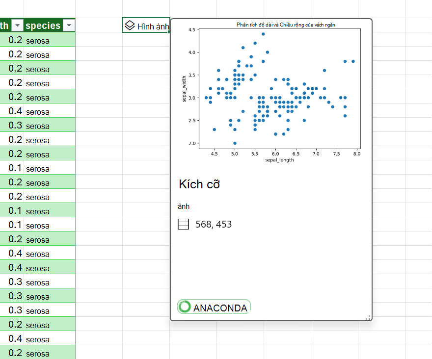Open the filter dropdown left of species
432x359 pixels.
(17, 26)
